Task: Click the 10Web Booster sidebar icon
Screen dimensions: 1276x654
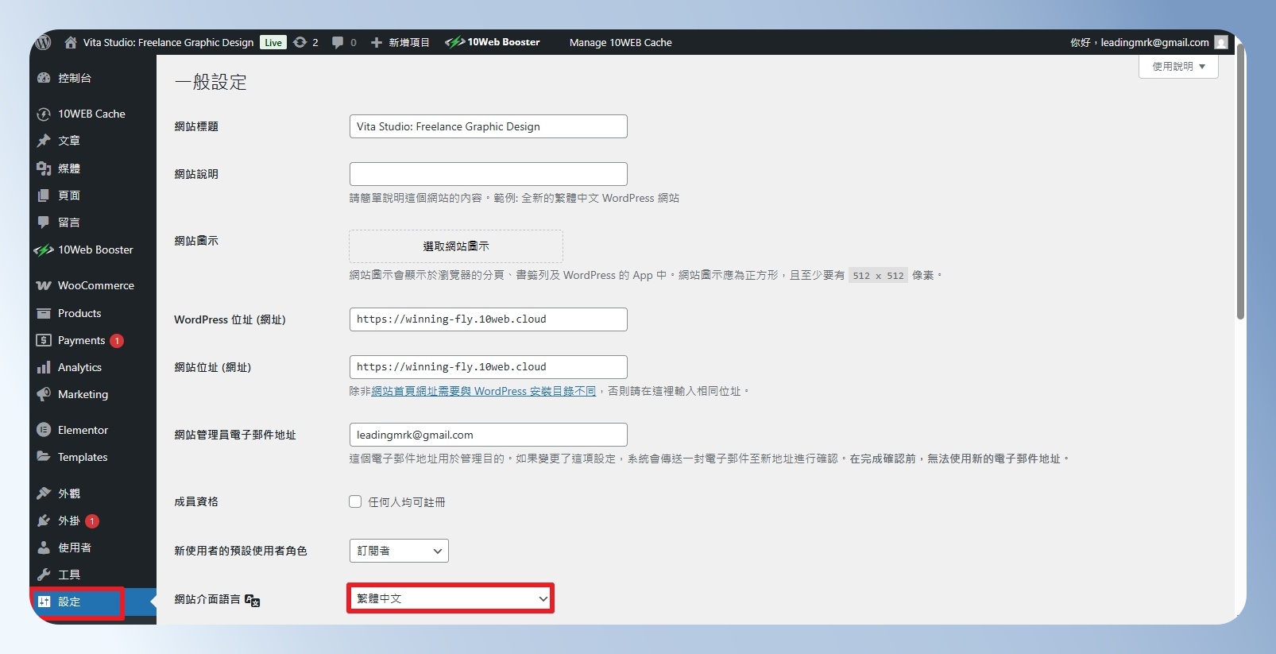Action: (44, 250)
